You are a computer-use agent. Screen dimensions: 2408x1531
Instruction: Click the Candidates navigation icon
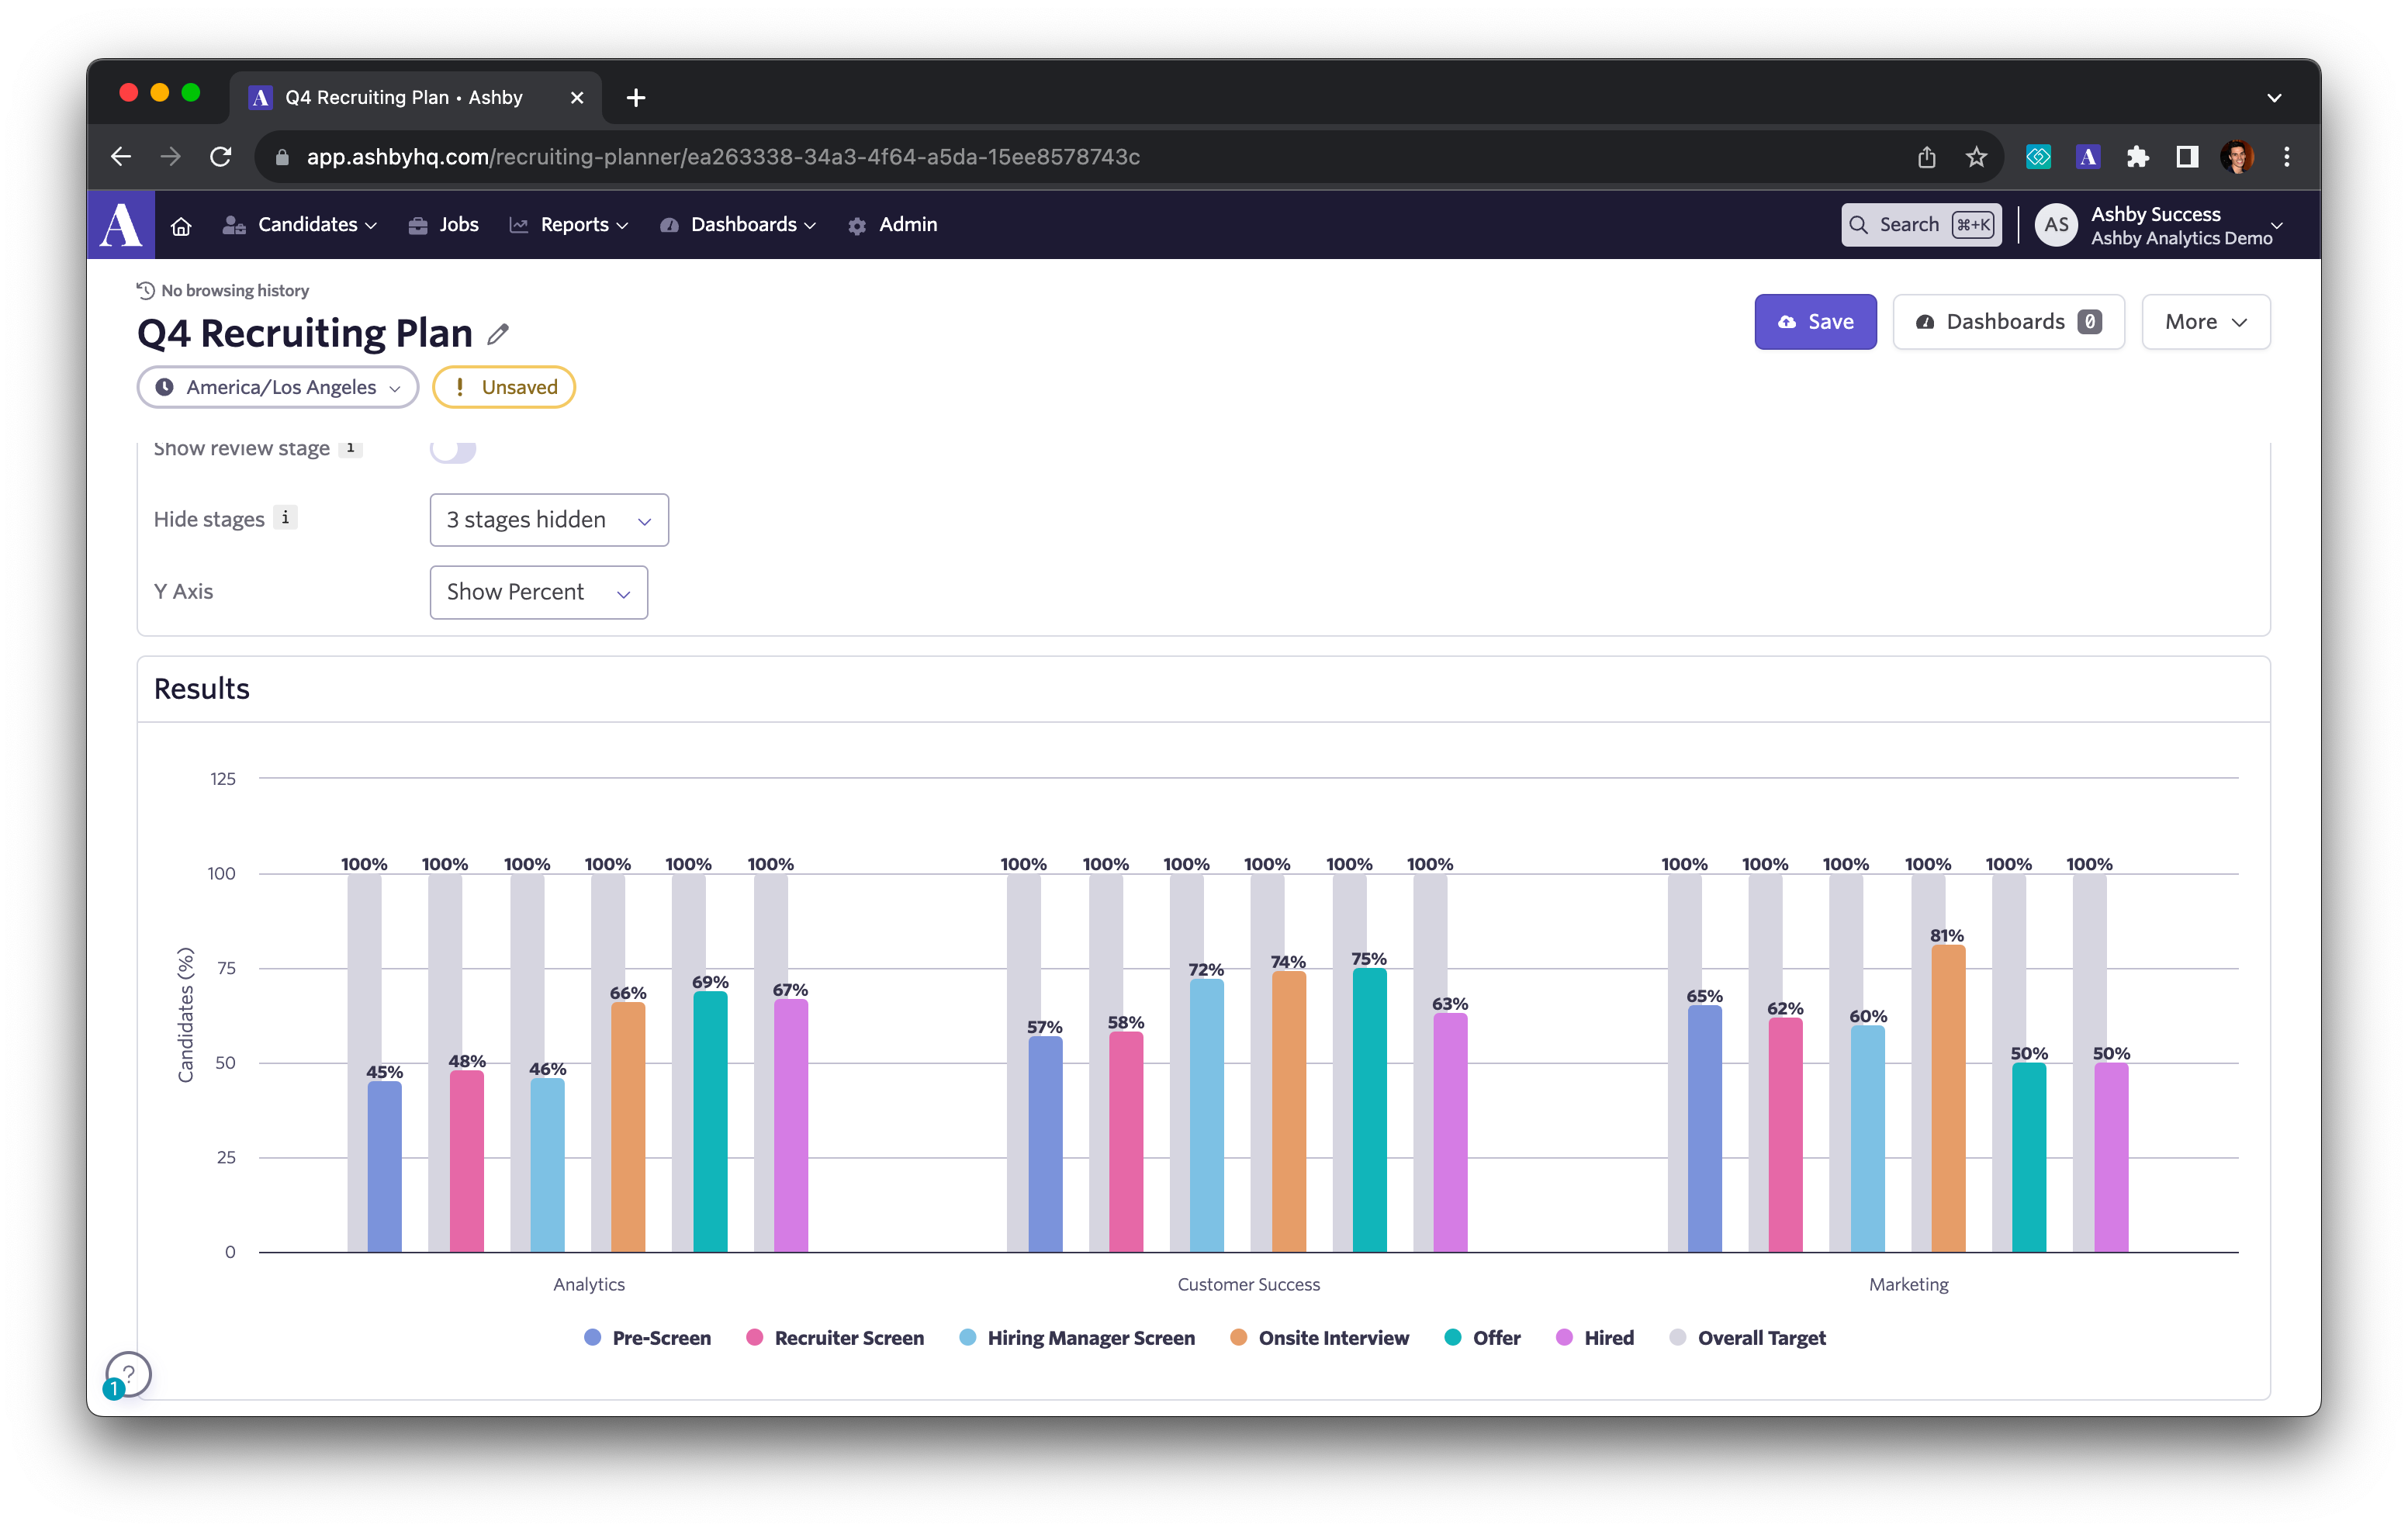(234, 224)
